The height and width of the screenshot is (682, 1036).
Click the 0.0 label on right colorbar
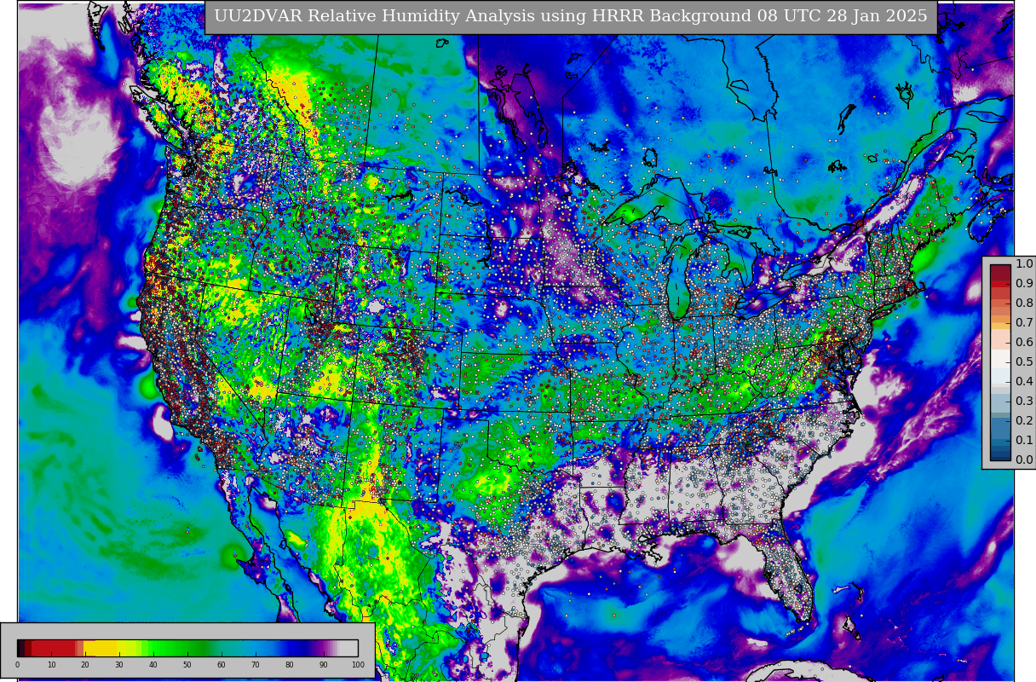(x=1023, y=460)
